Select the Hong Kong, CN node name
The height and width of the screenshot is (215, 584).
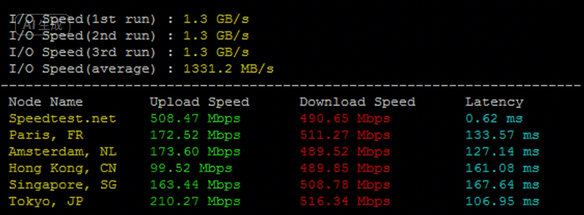(62, 168)
